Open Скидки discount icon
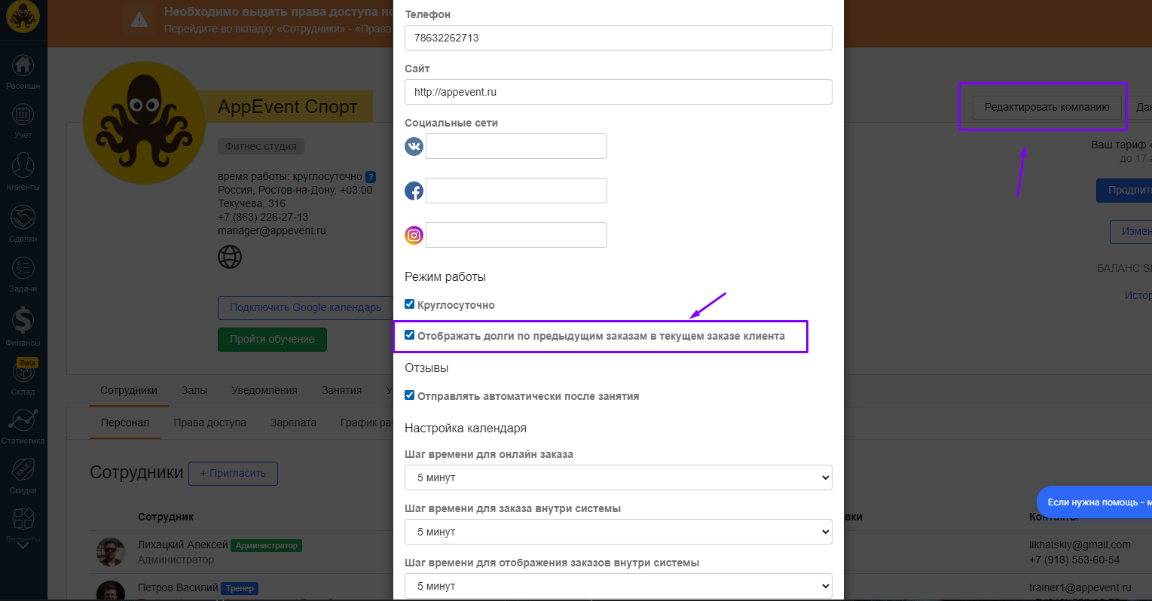The image size is (1152, 601). click(x=23, y=469)
